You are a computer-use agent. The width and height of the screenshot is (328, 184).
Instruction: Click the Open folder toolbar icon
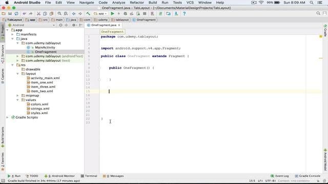(x=4, y=14)
